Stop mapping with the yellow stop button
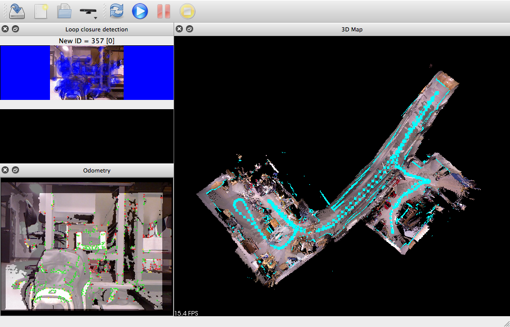This screenshot has height=327, width=510. (187, 11)
